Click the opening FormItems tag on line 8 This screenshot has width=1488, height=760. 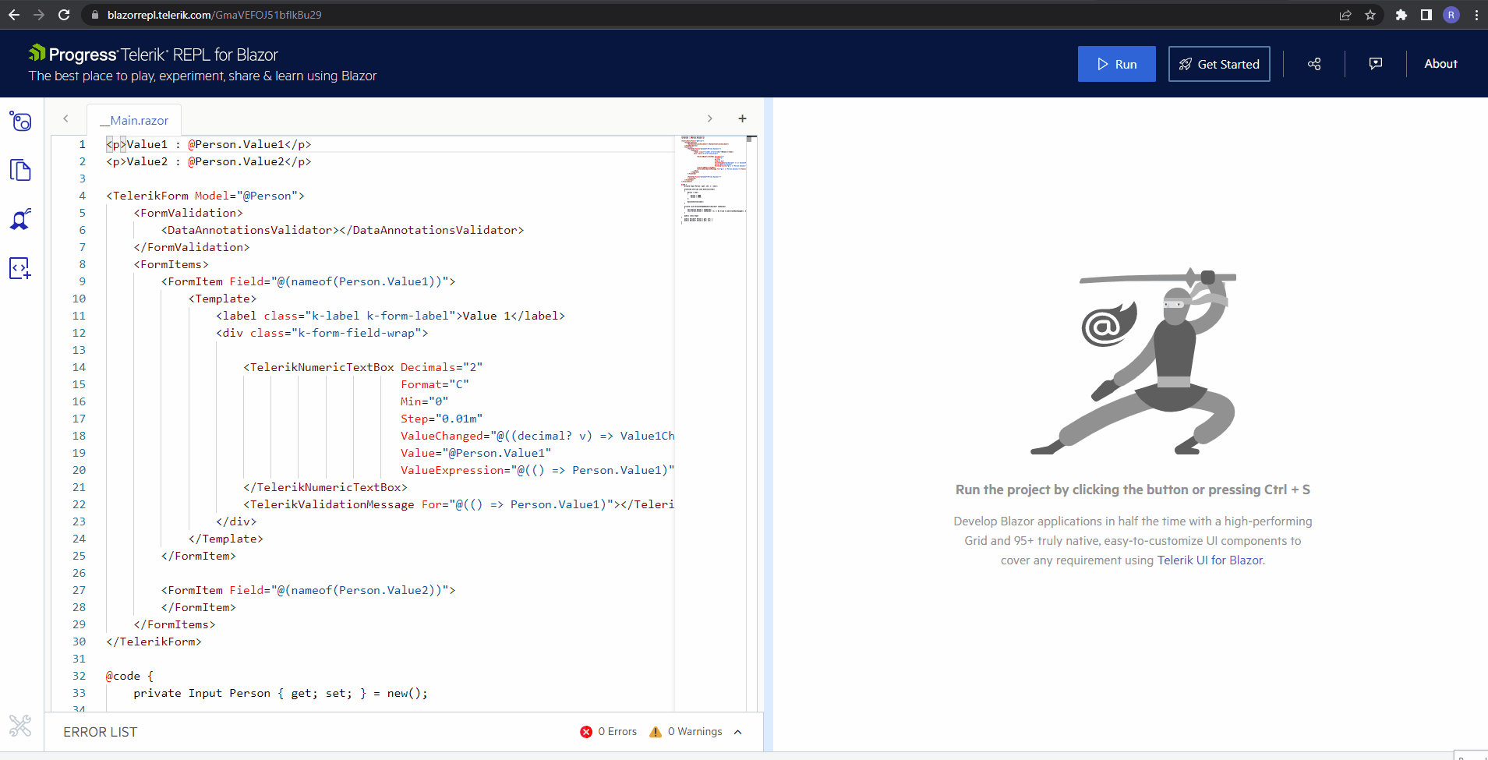coord(171,264)
